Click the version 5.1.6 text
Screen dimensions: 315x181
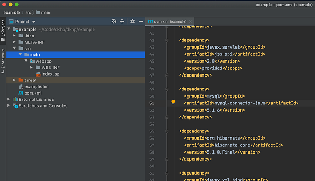coord(213,110)
